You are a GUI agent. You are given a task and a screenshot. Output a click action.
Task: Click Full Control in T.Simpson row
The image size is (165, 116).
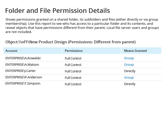tap(73, 84)
